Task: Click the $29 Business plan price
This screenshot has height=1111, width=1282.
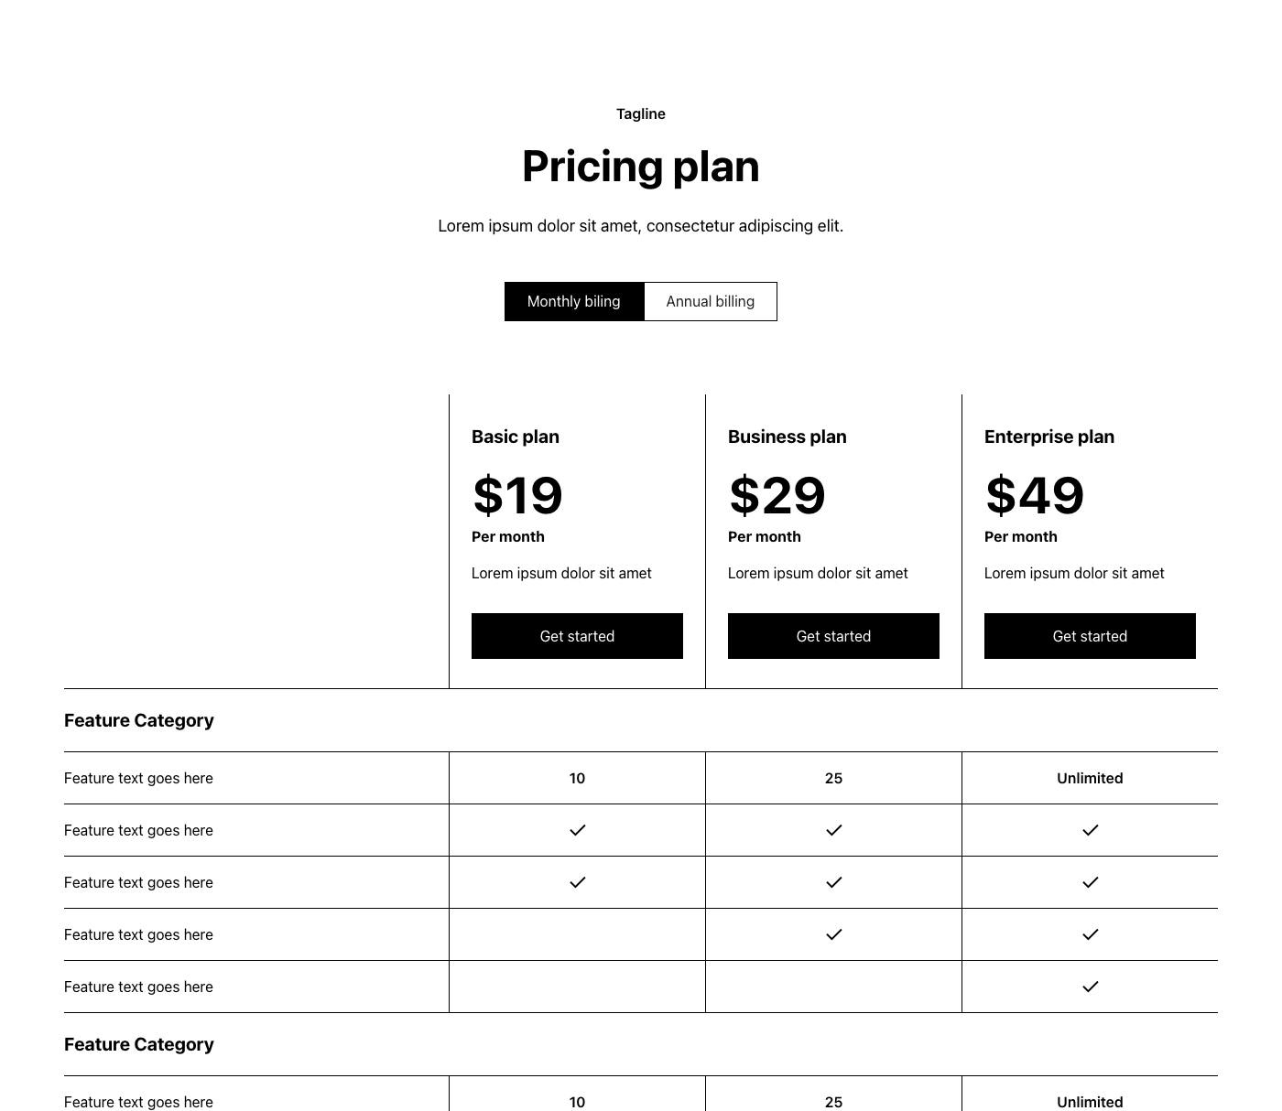Action: (x=777, y=495)
